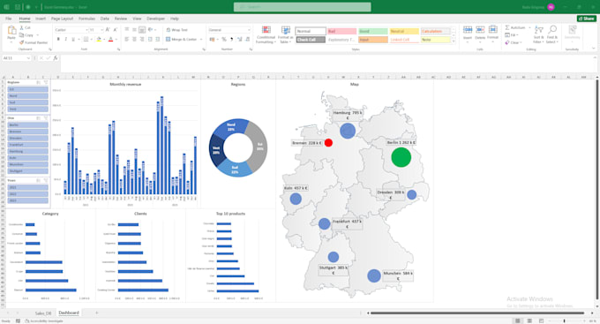Toggle multi-select on the Years slicer
600x324 pixels.
[38, 180]
